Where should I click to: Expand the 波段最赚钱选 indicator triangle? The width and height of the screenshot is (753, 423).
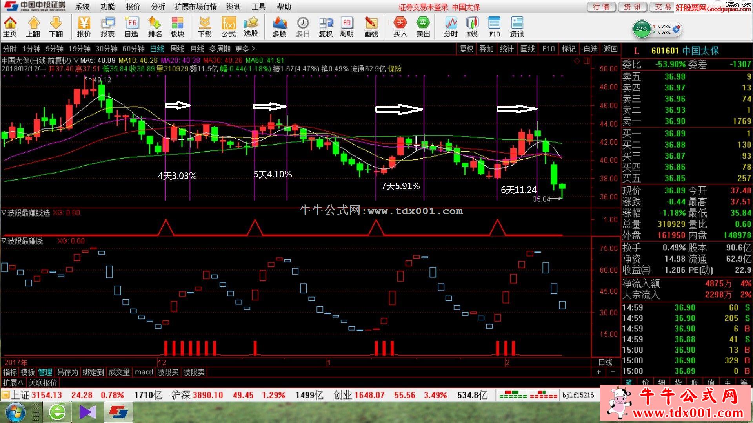(x=4, y=213)
